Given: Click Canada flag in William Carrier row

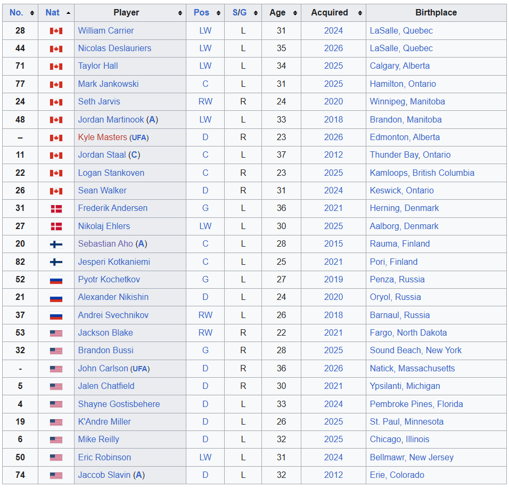Looking at the screenshot, I should pyautogui.click(x=56, y=31).
